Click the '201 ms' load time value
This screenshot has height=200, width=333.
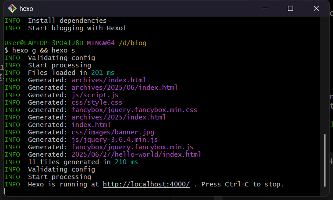(x=103, y=73)
